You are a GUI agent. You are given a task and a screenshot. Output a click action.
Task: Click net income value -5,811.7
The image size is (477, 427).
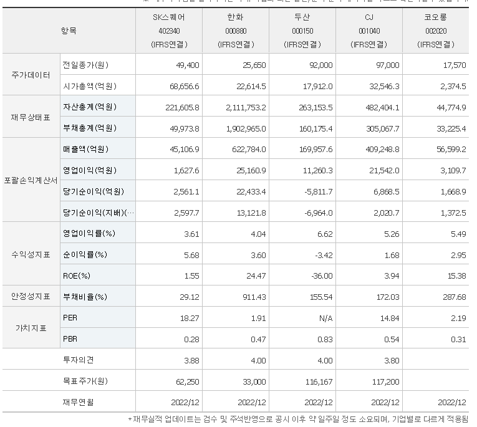(319, 191)
